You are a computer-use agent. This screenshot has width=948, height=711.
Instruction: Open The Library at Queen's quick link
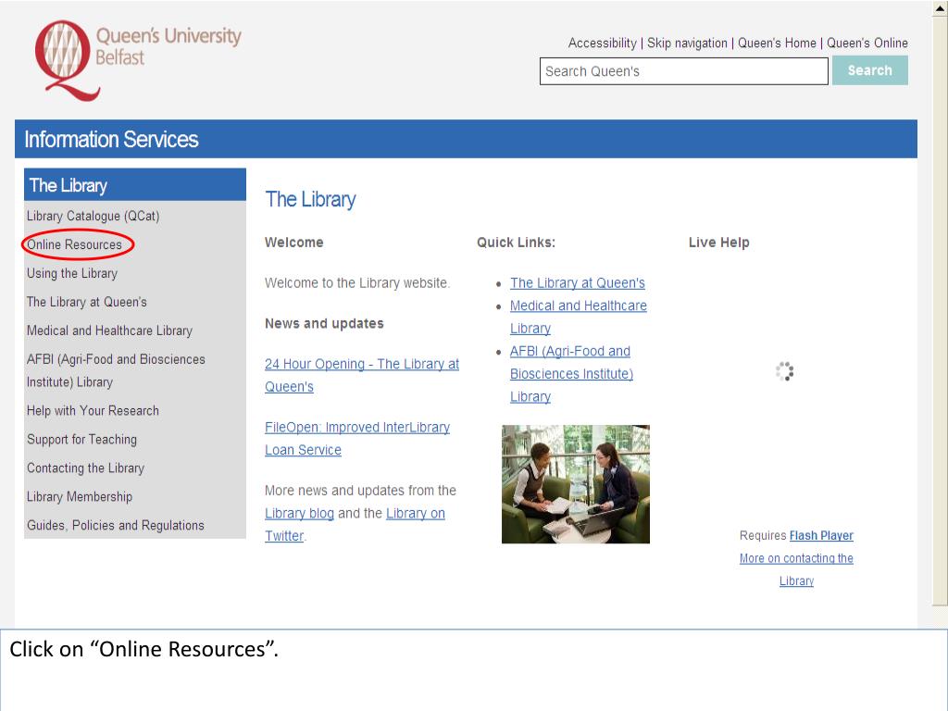pyautogui.click(x=578, y=283)
